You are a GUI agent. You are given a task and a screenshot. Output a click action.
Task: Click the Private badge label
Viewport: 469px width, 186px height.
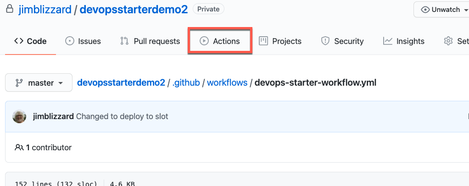pos(208,9)
